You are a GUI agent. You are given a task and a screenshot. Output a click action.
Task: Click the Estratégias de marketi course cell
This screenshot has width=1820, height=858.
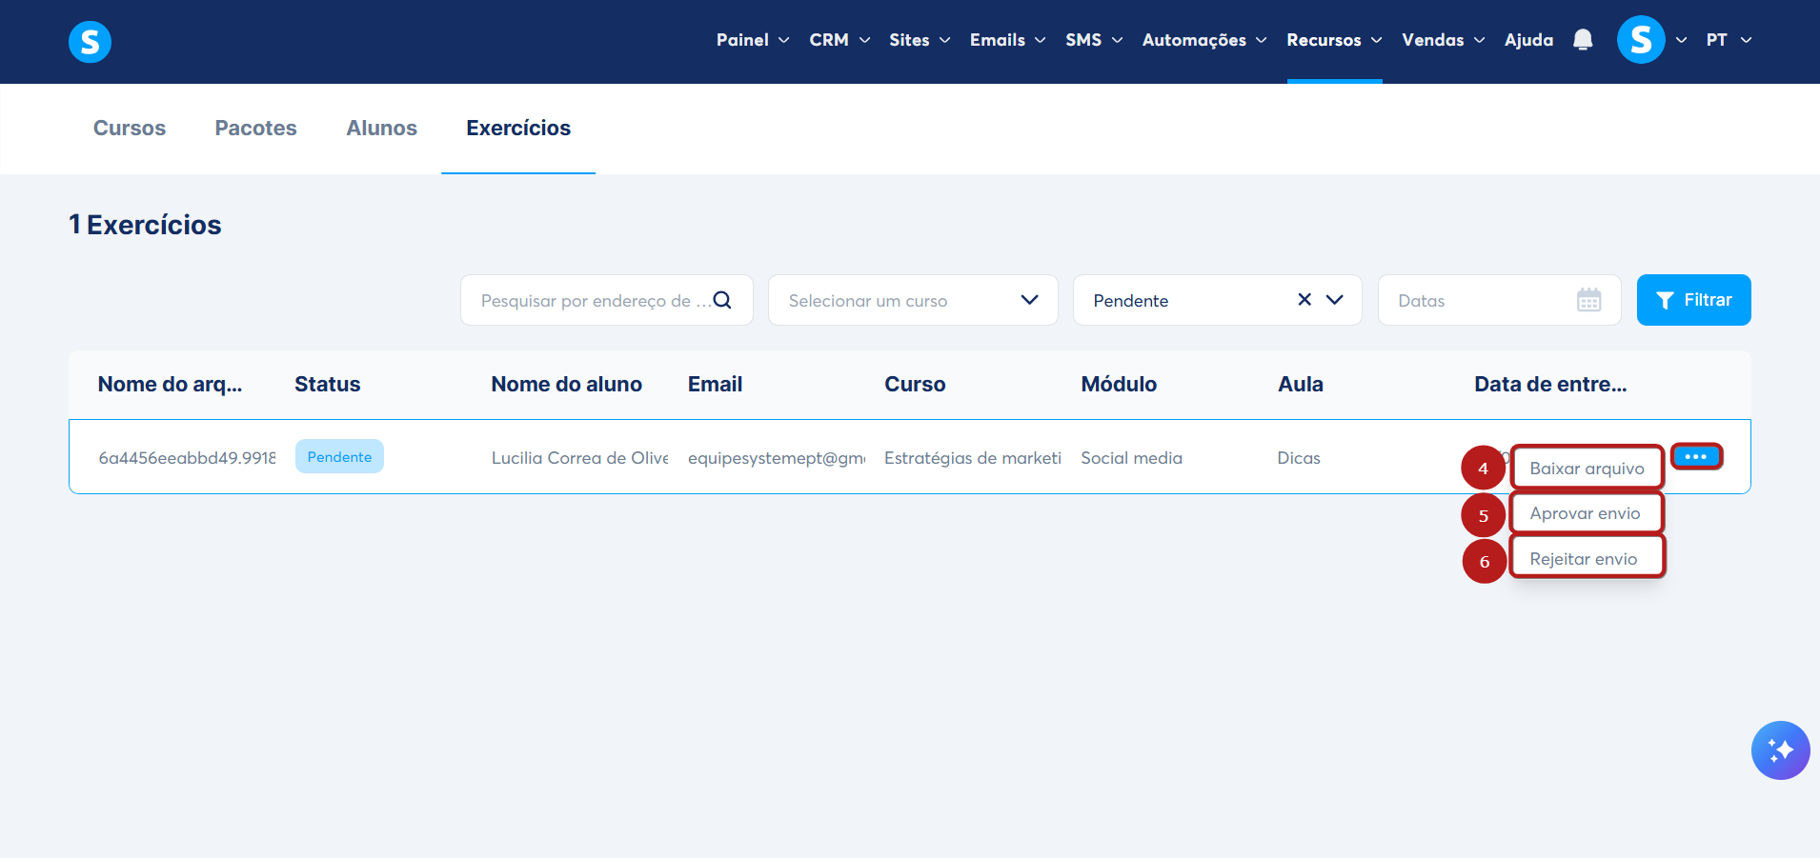(973, 457)
